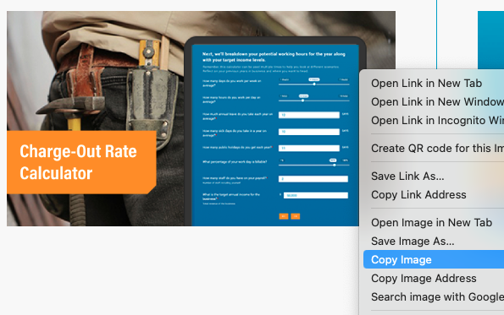Click the target annual income input field
Screen dimensions: 504x315
coord(316,195)
